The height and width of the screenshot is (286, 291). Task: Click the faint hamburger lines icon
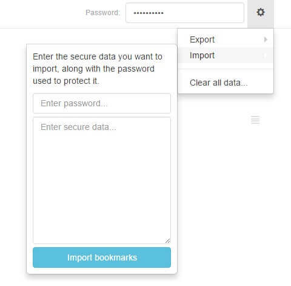(255, 120)
